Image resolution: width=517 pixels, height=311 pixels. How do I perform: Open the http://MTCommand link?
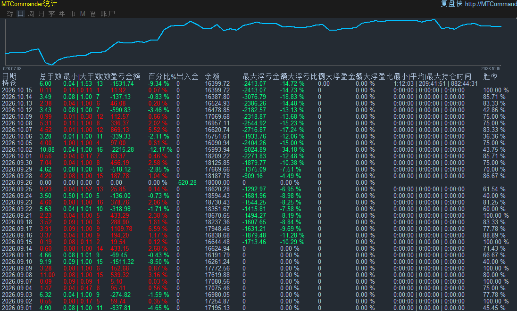[491, 4]
